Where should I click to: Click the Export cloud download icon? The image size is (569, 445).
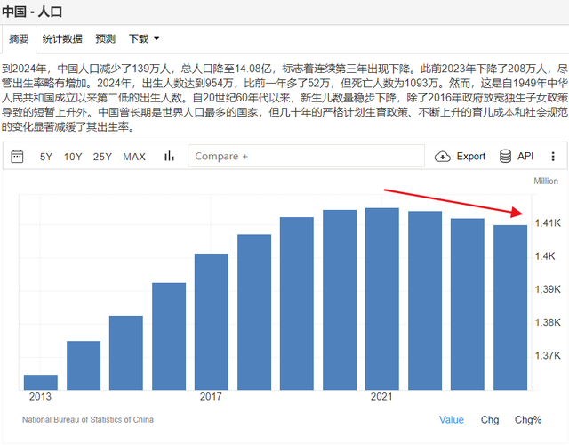pyautogui.click(x=444, y=156)
